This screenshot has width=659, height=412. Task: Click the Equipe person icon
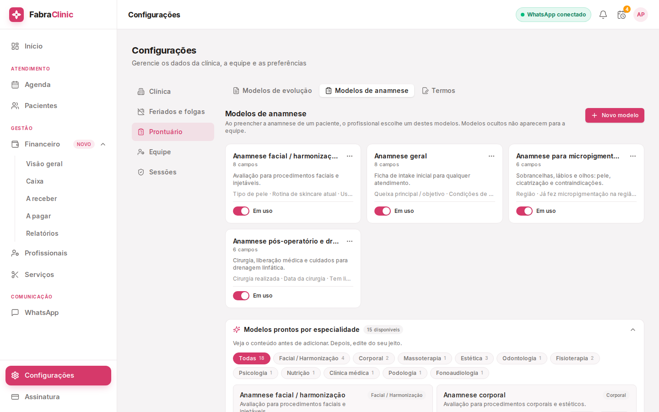pos(141,152)
